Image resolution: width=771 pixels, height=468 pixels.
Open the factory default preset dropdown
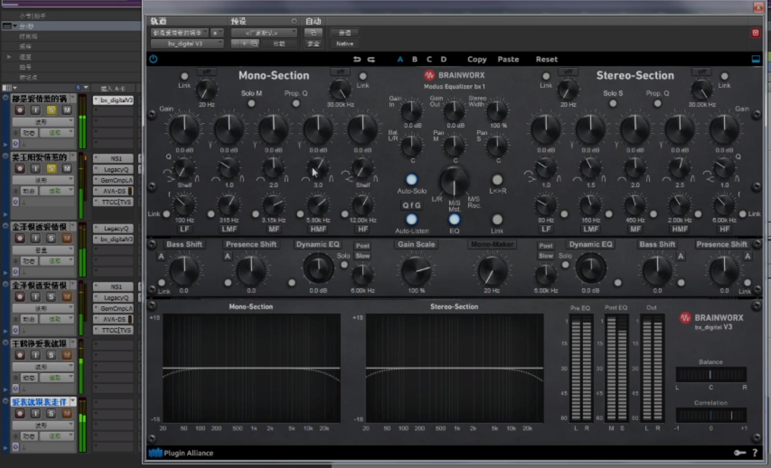[x=264, y=33]
